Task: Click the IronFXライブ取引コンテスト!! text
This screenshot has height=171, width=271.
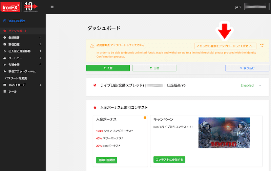Action: 173,127
